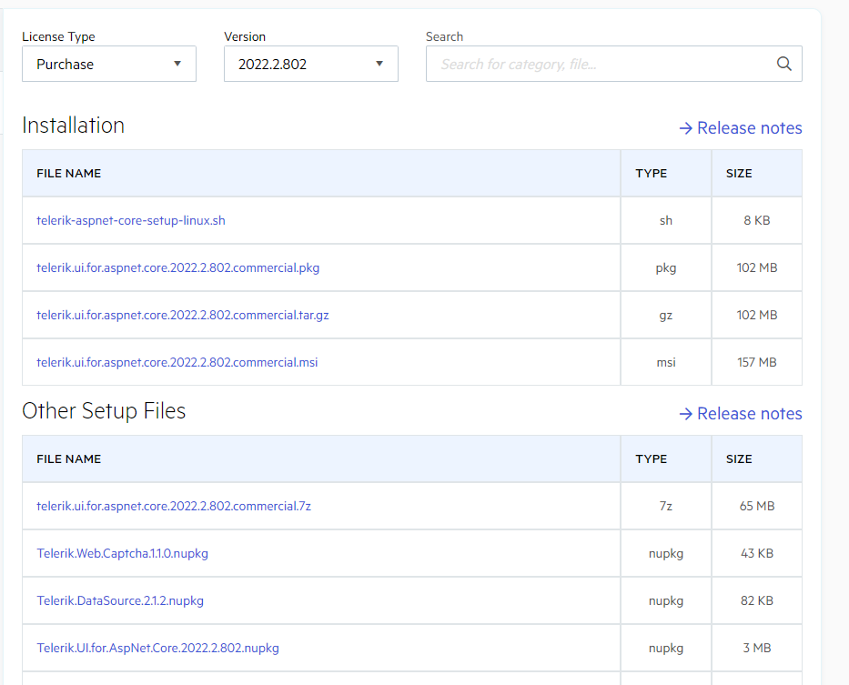Download the 2022.2.802 commercial.pkg file
The width and height of the screenshot is (849, 685).
click(x=178, y=267)
